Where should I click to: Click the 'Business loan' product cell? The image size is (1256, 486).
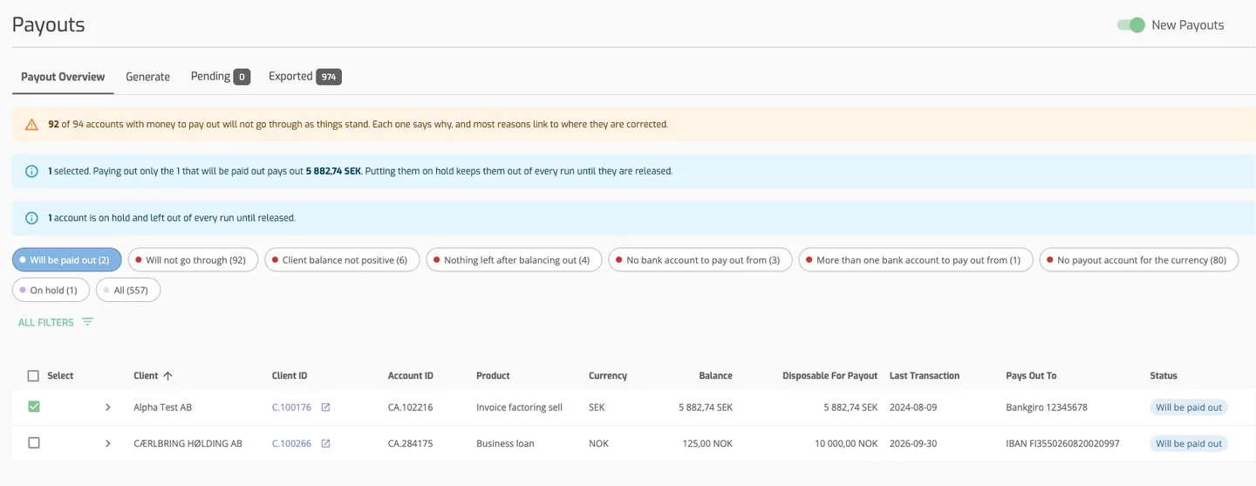point(505,443)
